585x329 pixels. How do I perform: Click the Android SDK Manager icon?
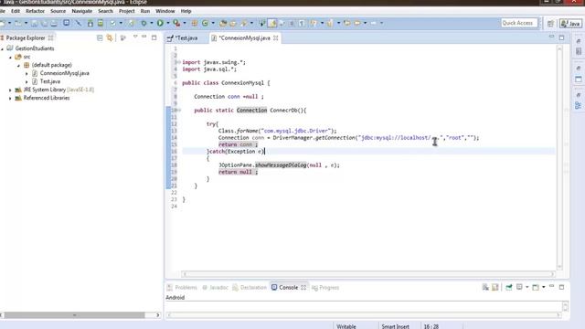click(x=90, y=23)
